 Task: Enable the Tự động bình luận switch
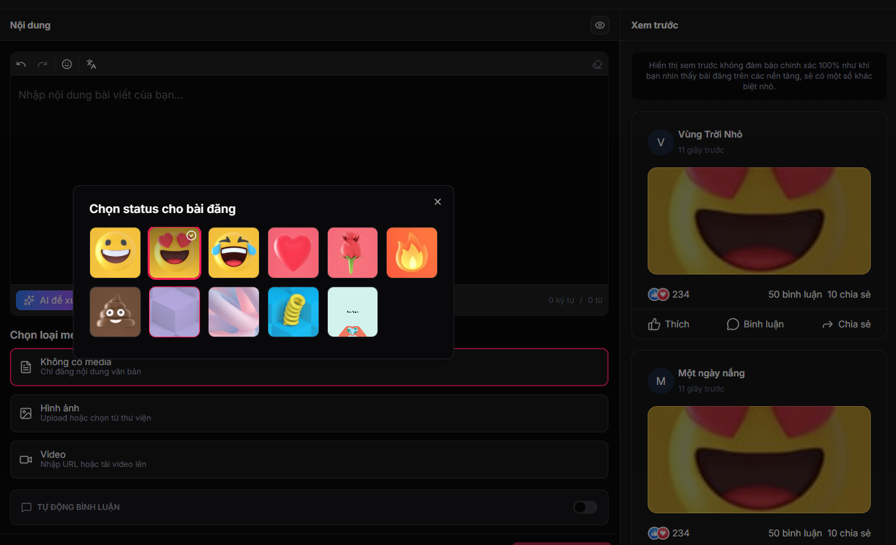coord(585,507)
